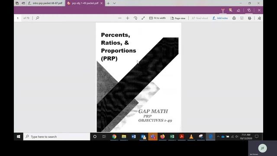Open File Explorer from the taskbar
The width and height of the screenshot is (277, 156).
point(124,136)
